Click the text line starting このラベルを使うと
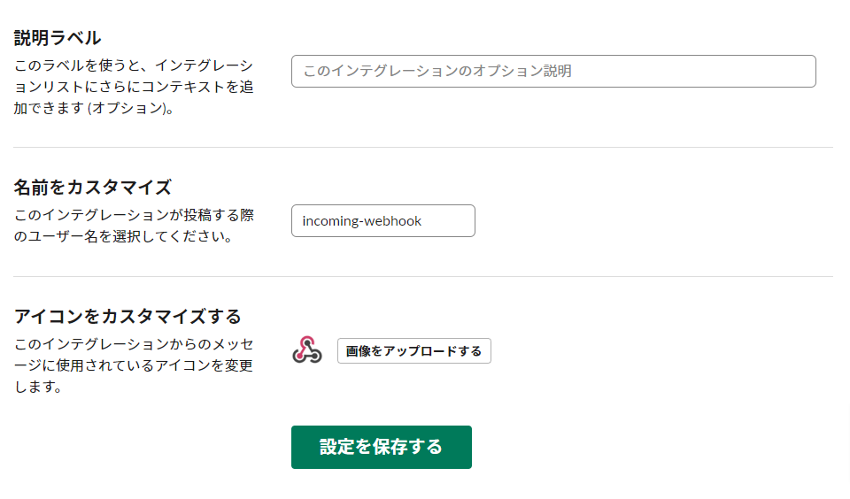The image size is (850, 499). point(133,65)
